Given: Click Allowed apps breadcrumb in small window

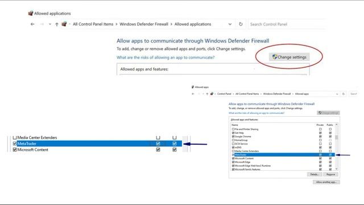Looking at the screenshot, I should (302, 94).
